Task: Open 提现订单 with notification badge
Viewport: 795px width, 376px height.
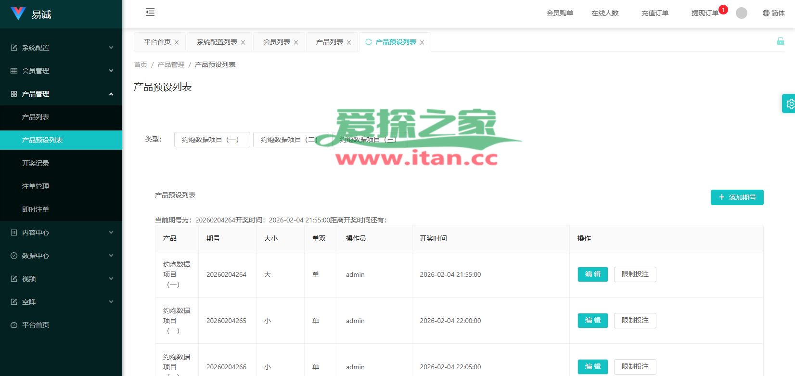Action: point(705,13)
